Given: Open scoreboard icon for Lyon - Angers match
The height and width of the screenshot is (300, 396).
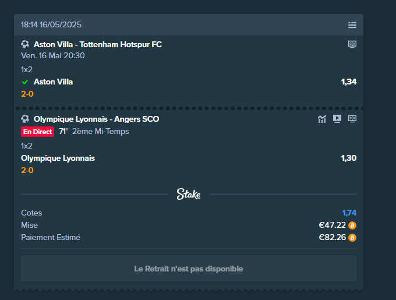Looking at the screenshot, I should pyautogui.click(x=352, y=119).
